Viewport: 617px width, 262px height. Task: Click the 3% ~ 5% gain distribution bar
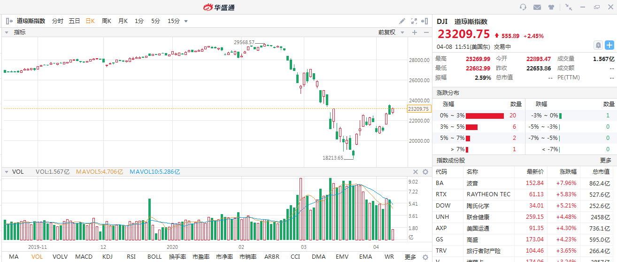click(471, 127)
